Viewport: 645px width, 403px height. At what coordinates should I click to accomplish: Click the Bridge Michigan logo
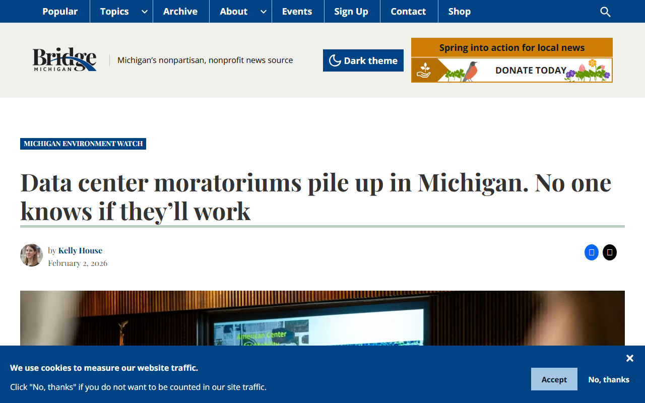pos(64,60)
